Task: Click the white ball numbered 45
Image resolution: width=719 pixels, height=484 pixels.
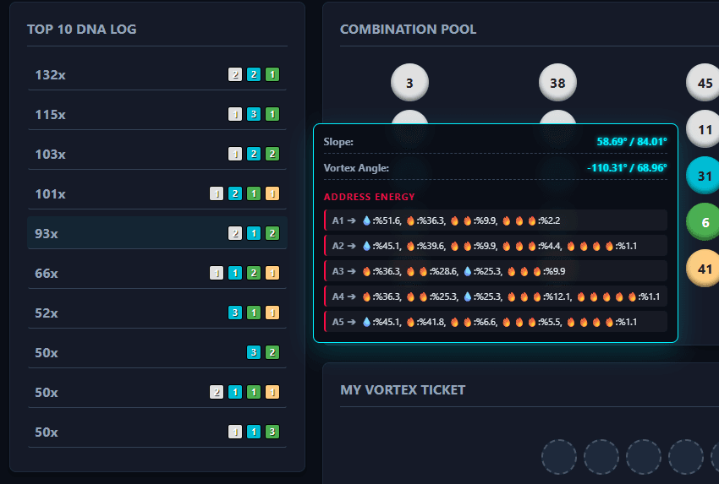Action: click(x=704, y=83)
